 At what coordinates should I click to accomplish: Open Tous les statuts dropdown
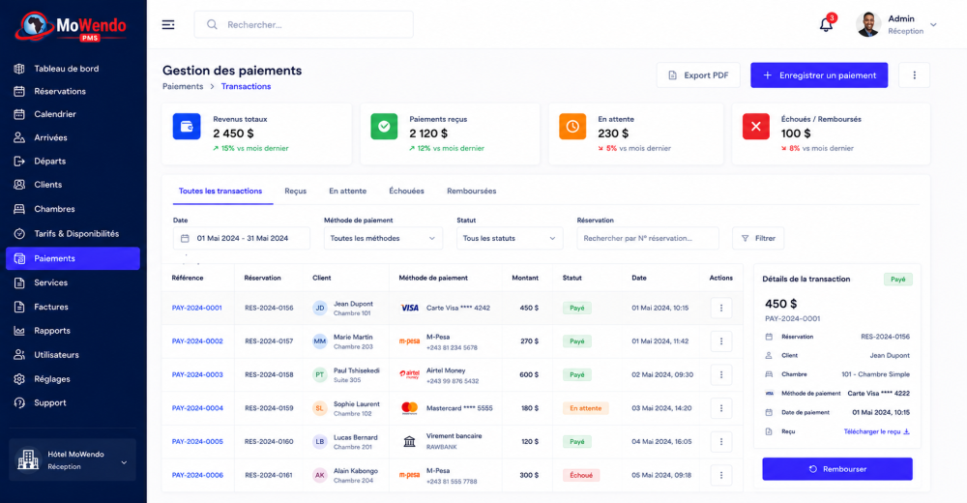click(510, 238)
